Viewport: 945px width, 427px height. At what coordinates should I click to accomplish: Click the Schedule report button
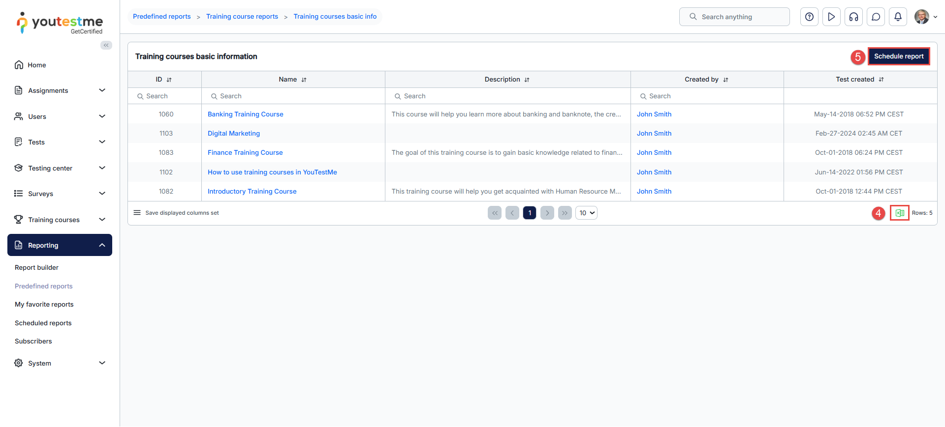pos(898,57)
